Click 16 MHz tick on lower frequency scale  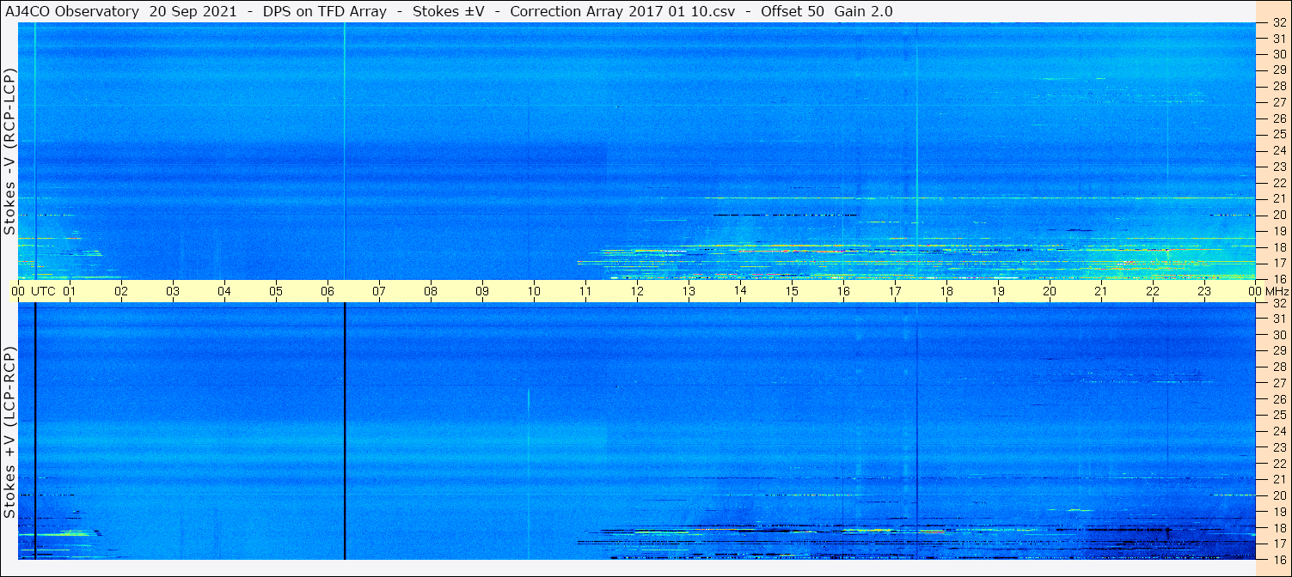click(x=1279, y=559)
